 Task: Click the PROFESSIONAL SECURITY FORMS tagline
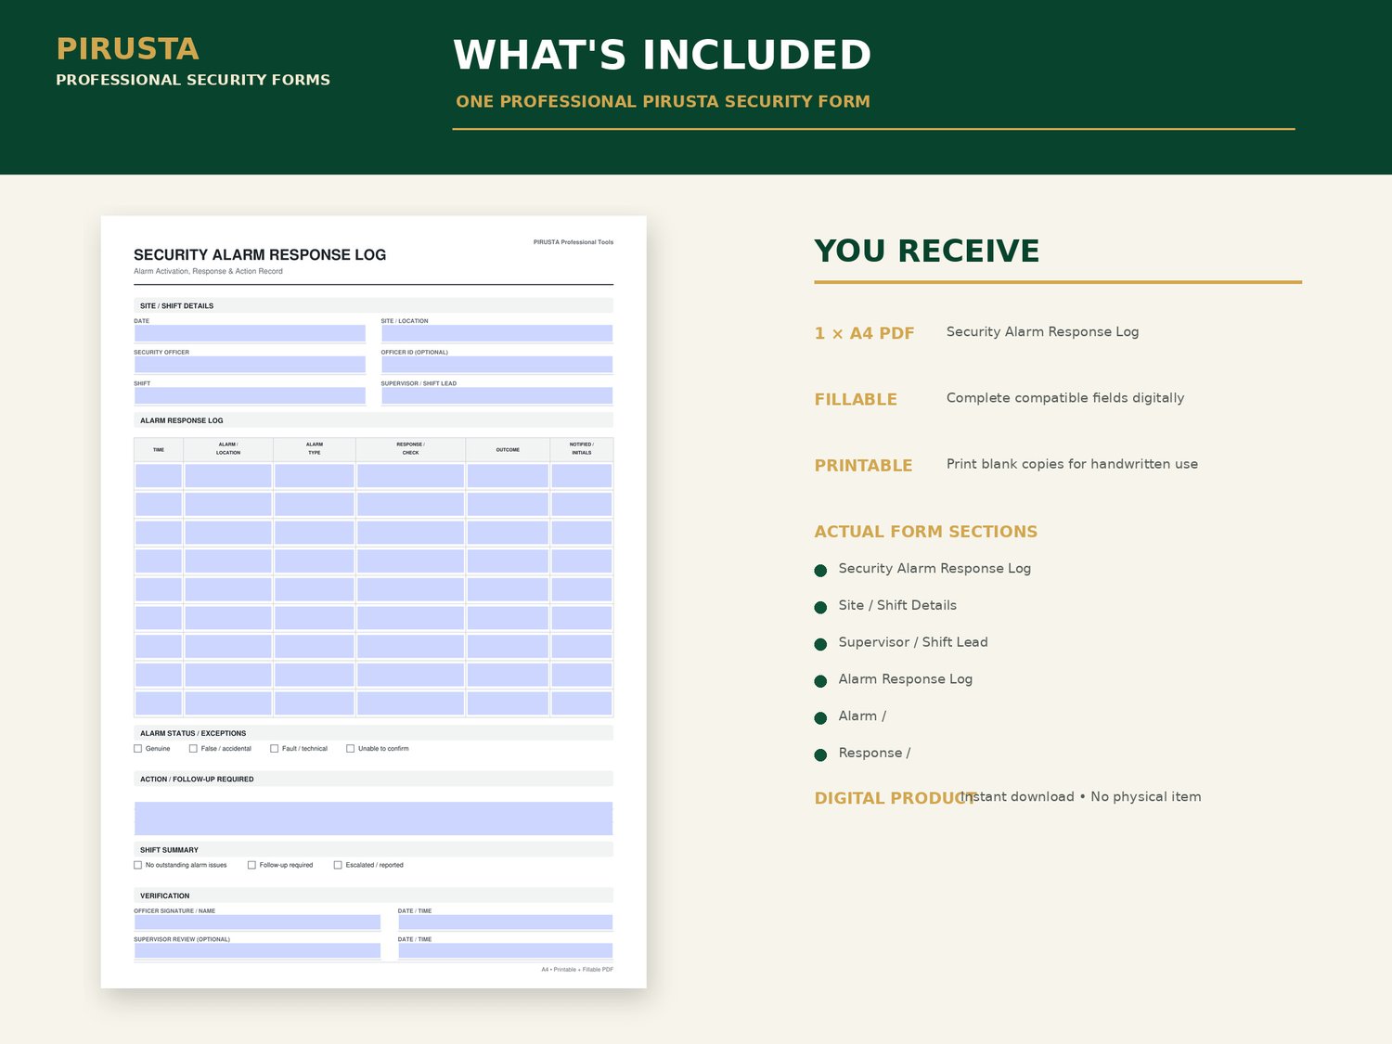pyautogui.click(x=193, y=80)
